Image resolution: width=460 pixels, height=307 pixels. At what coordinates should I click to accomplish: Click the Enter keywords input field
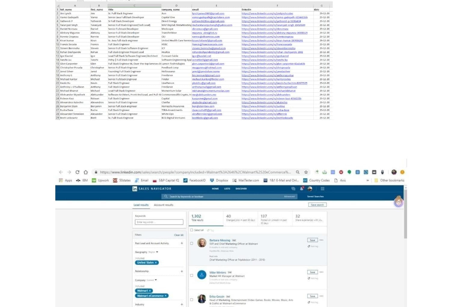click(159, 222)
